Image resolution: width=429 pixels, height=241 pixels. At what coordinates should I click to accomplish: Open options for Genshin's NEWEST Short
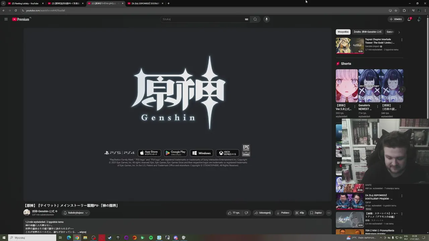378,107
